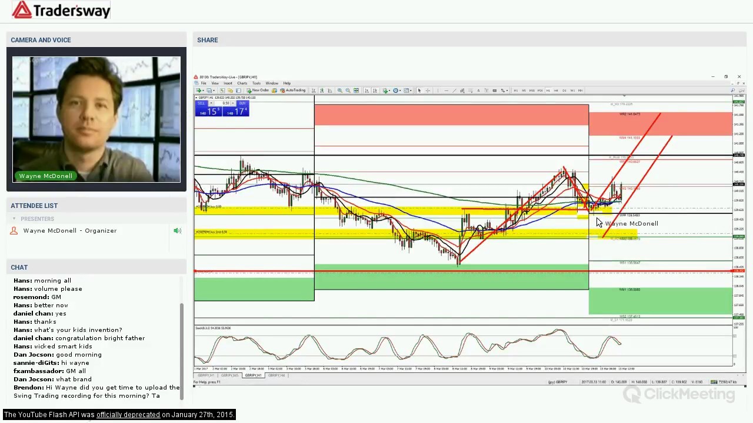Open the Periods clock dropdown

[397, 90]
